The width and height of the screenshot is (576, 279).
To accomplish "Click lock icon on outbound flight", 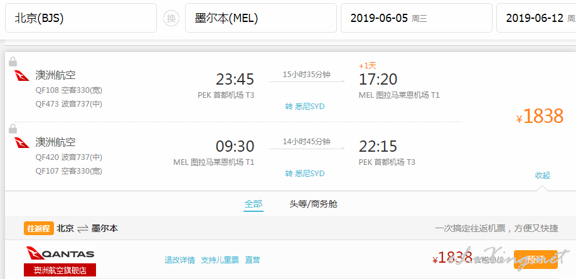I will point(13,61).
